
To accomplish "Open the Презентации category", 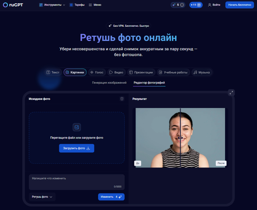I will [x=141, y=72].
